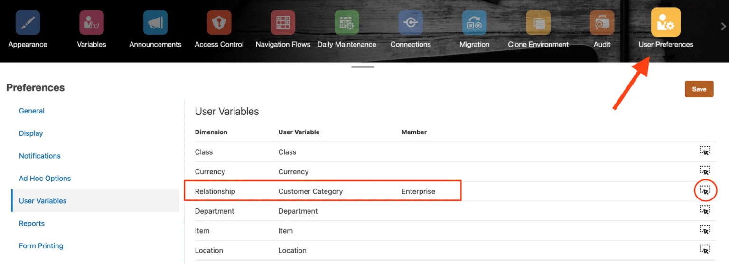Open member selector for Customer Category row

tap(705, 190)
